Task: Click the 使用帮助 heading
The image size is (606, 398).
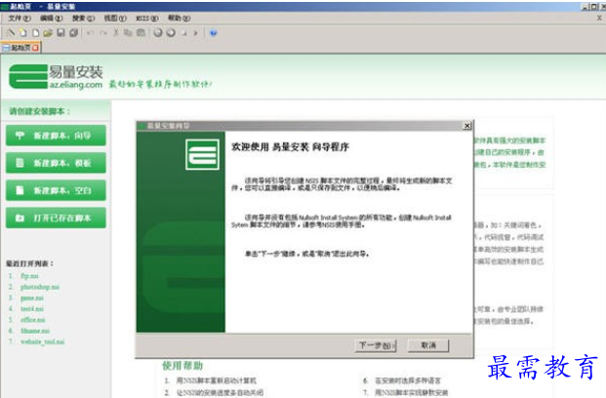Action: pyautogui.click(x=182, y=365)
